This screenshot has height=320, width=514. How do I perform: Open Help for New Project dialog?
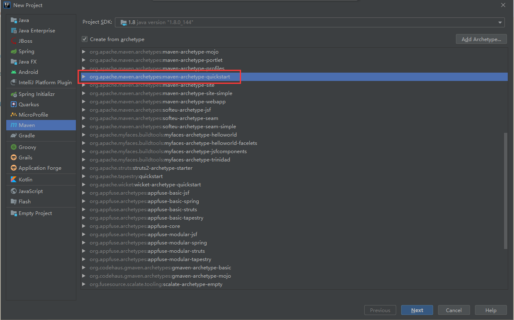click(491, 310)
